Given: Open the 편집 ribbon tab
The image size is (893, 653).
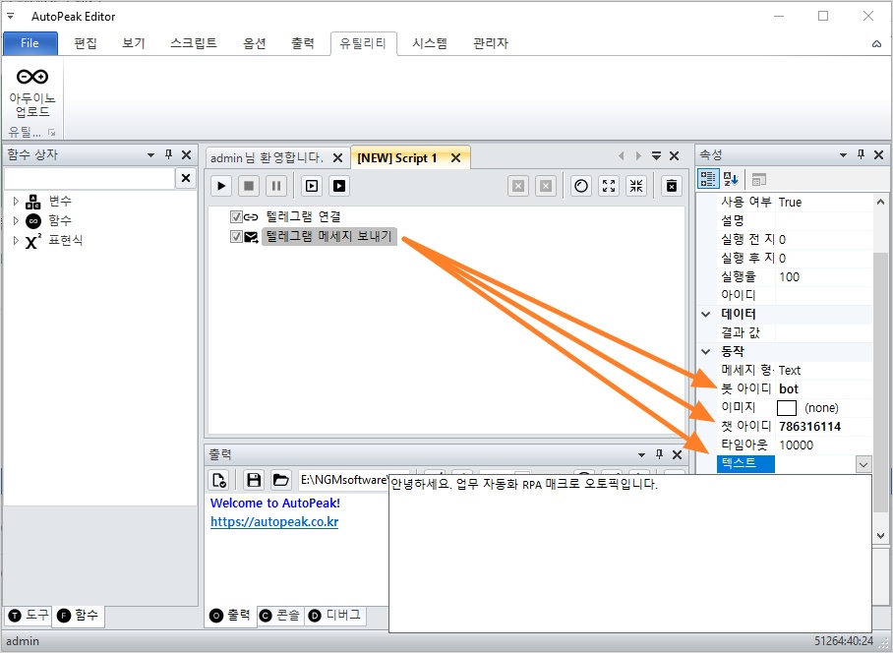Looking at the screenshot, I should (86, 43).
